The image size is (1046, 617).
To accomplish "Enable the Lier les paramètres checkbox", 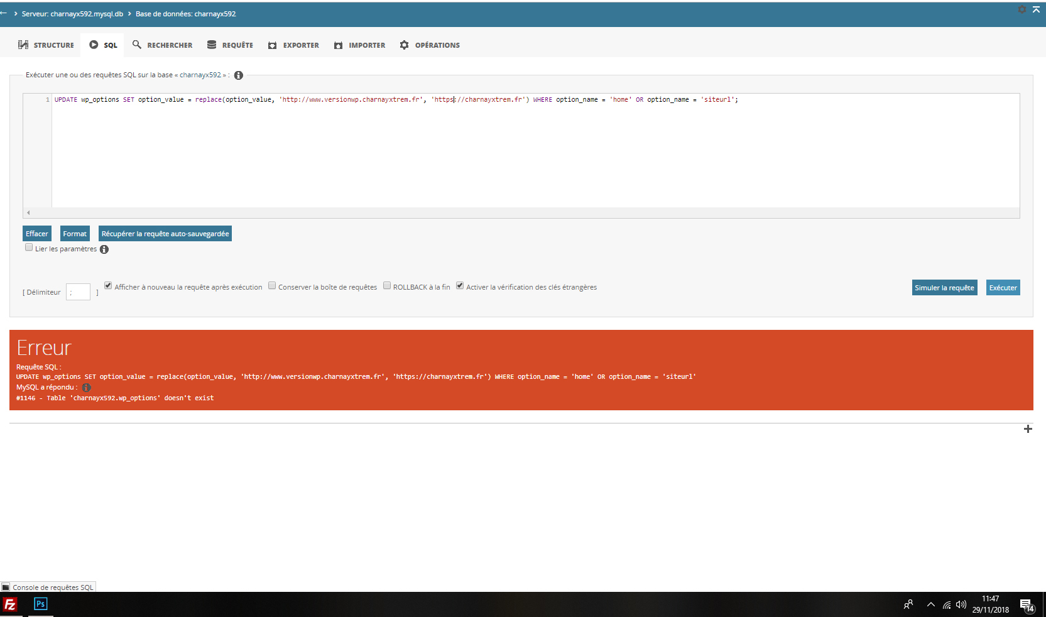I will tap(29, 248).
